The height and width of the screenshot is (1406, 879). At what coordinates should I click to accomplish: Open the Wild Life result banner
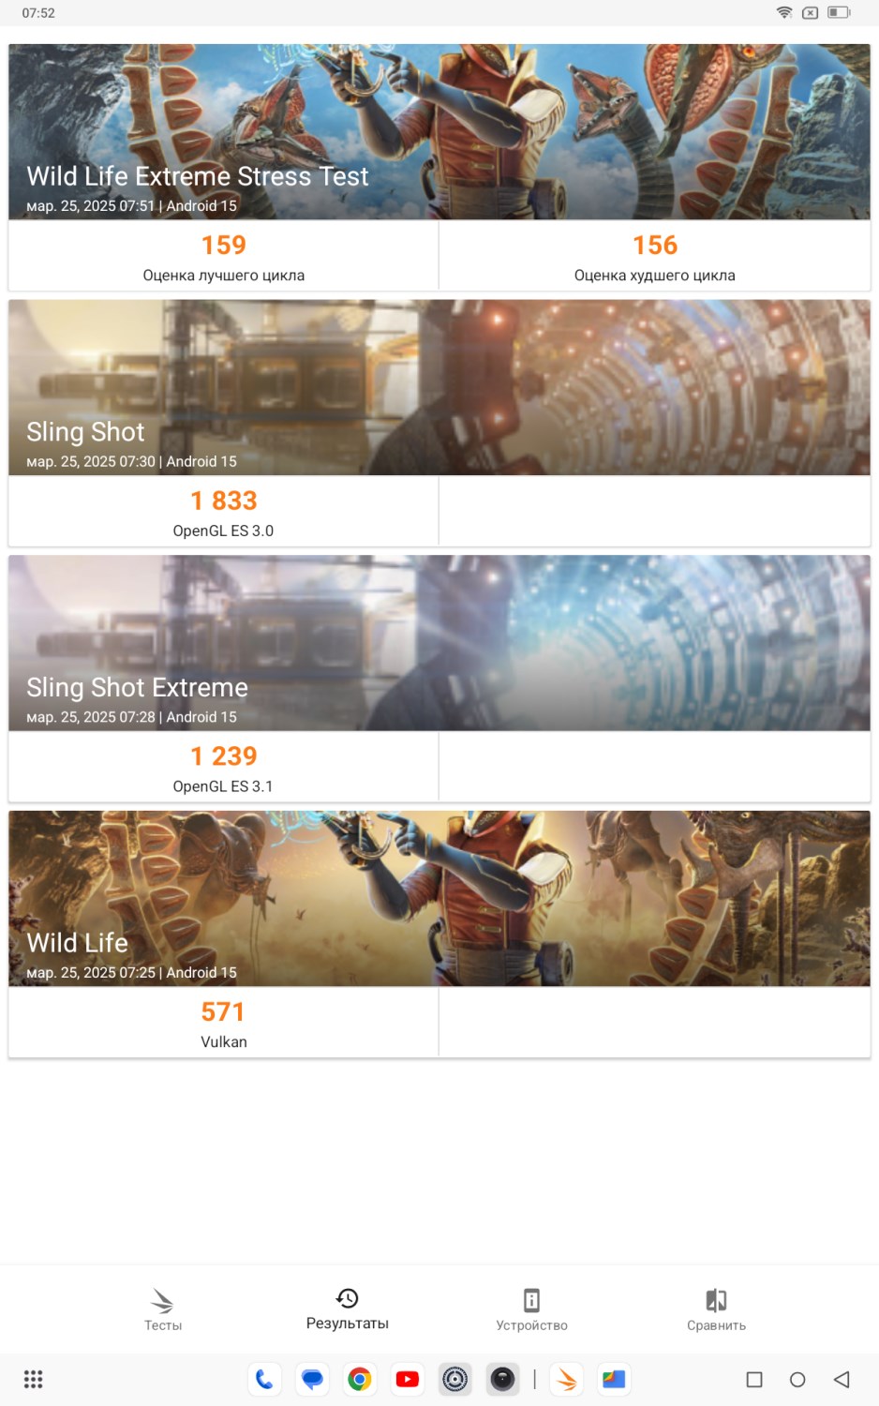[x=439, y=899]
